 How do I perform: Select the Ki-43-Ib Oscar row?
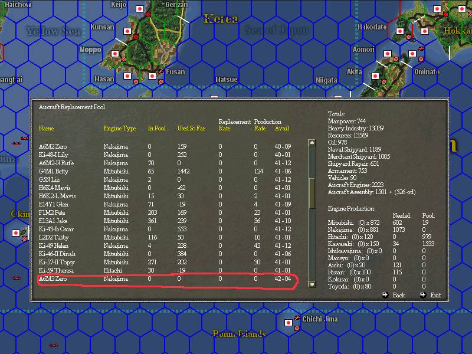(x=165, y=229)
